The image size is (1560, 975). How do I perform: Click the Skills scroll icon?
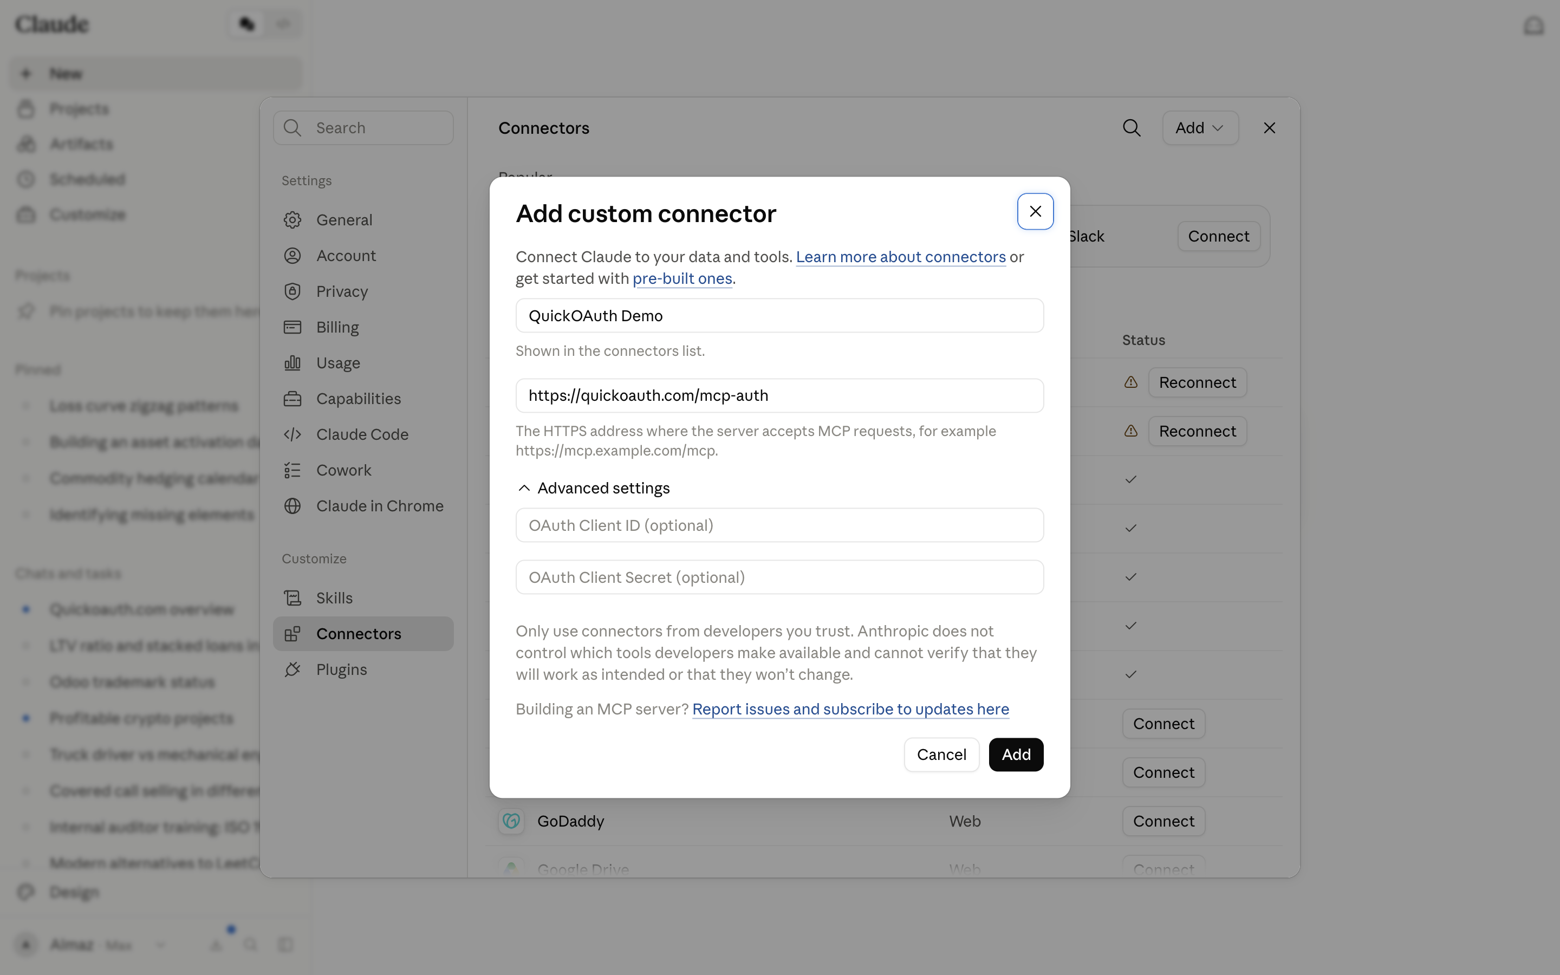tap(292, 598)
